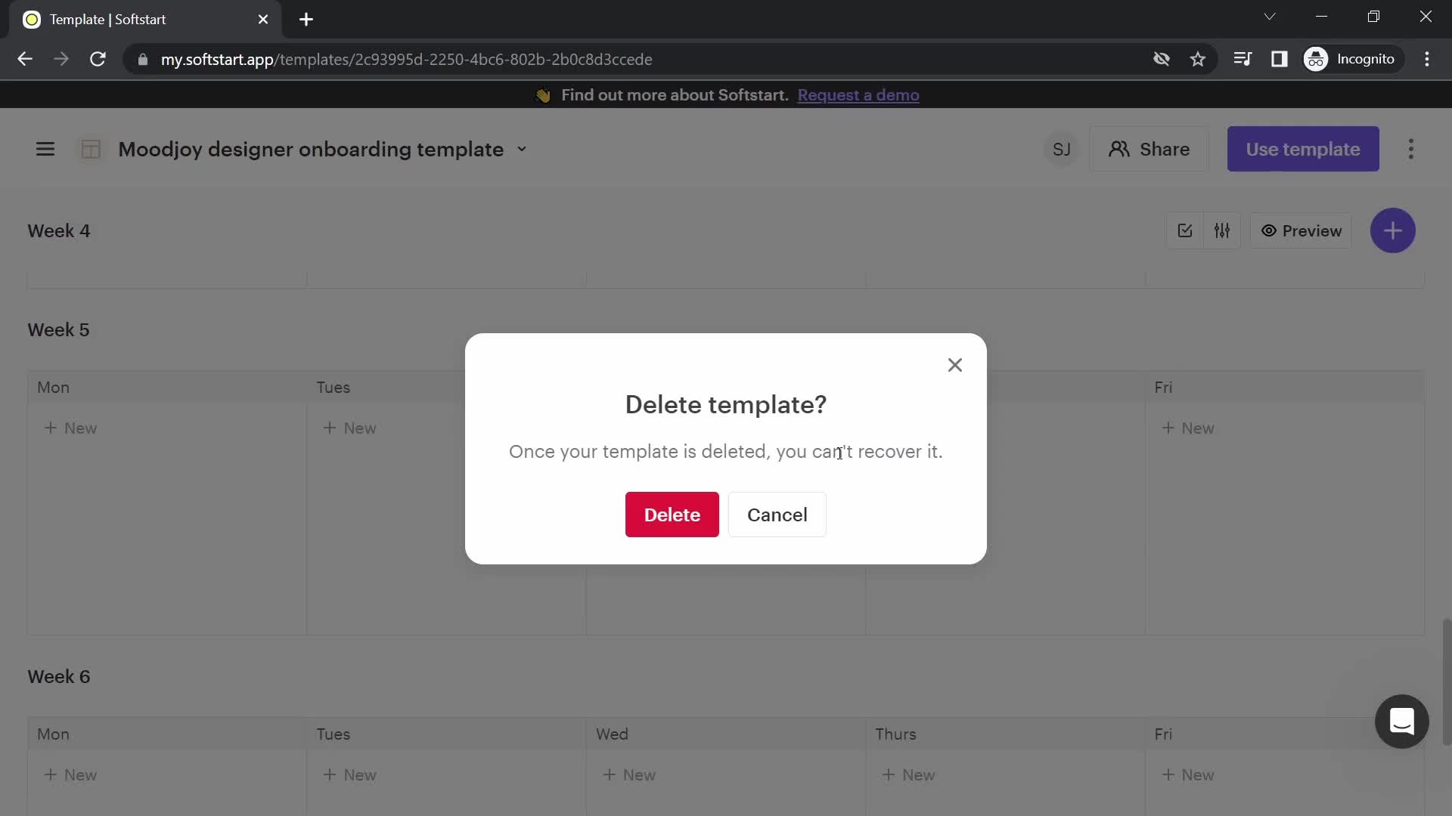Screen dimensions: 1452x816
Task: Select the Template | Softstart tab
Action: click(144, 20)
